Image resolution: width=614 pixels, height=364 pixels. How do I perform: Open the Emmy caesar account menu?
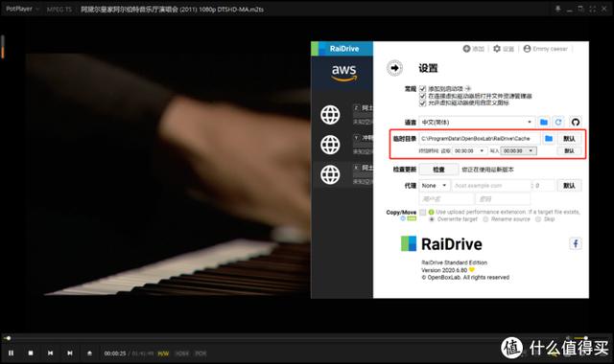(546, 49)
